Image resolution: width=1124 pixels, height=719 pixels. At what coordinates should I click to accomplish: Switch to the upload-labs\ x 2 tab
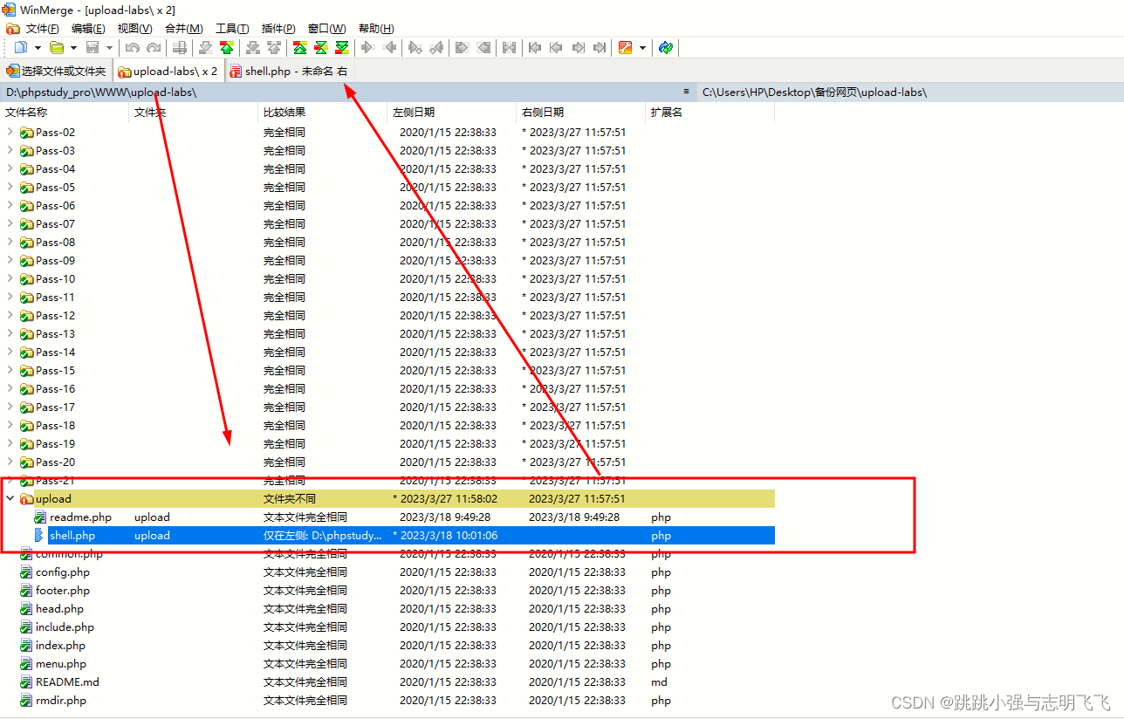[x=168, y=72]
